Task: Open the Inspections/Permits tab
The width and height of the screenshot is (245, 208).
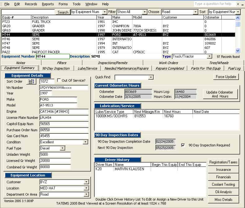Action: [113, 63]
